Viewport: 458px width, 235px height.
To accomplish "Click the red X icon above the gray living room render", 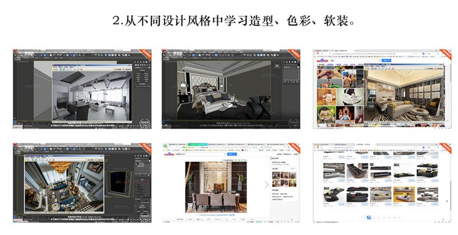I will click(81, 69).
